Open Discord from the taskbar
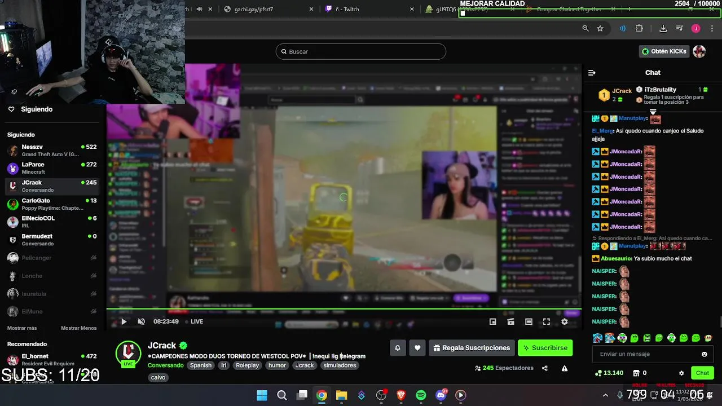 point(441,395)
